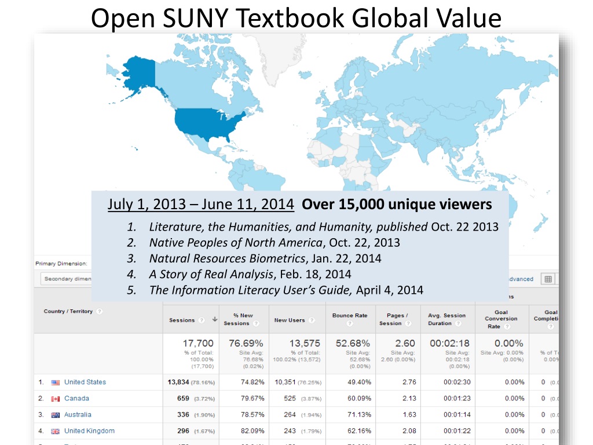The width and height of the screenshot is (593, 445).
Task: Open the United States country link
Action: click(85, 382)
